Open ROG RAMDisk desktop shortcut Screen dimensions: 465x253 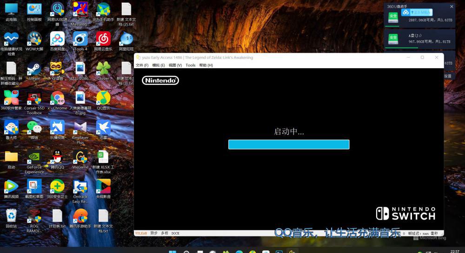coord(34,221)
